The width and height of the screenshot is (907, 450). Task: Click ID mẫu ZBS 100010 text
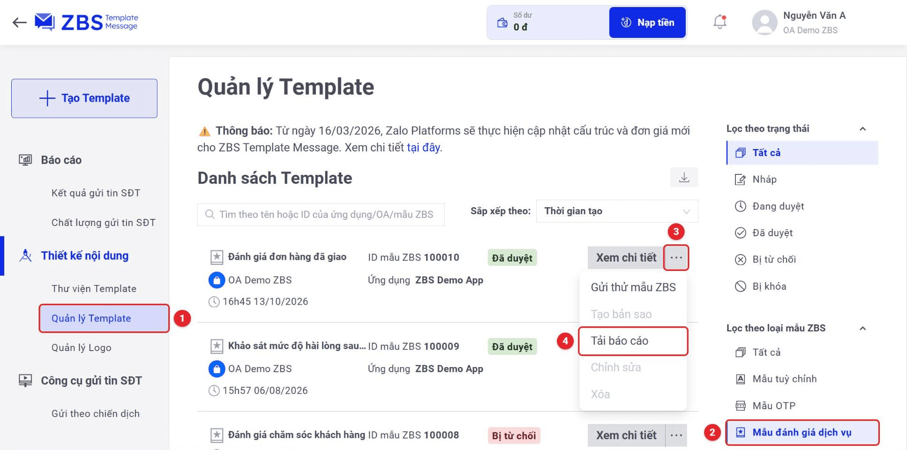413,257
